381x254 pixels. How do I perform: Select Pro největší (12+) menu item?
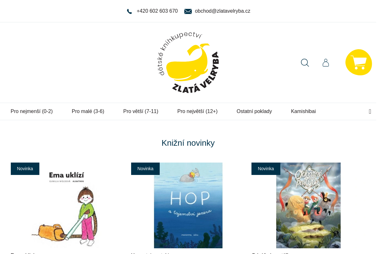[197, 111]
